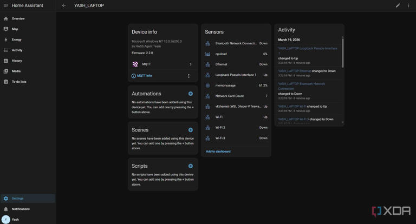Click the Ethernet sensor network icon
The image size is (416, 224).
click(x=208, y=64)
